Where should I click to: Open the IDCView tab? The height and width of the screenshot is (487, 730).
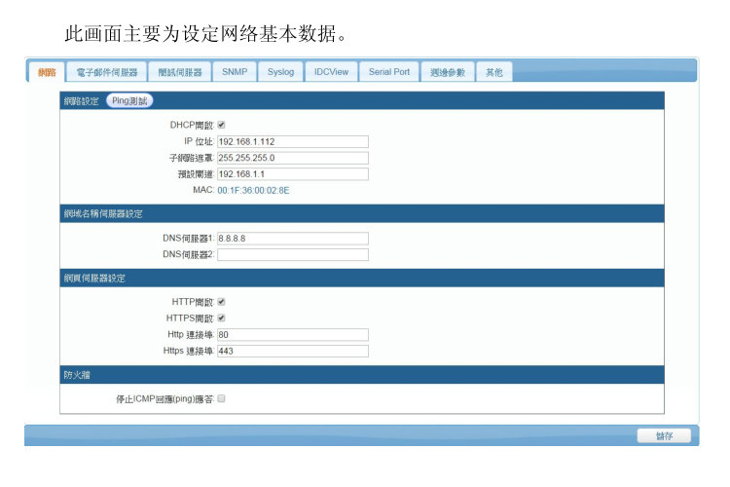click(x=331, y=72)
